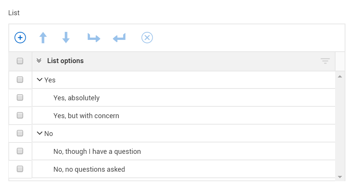
Task: Click the add list option plus icon
Action: [20, 38]
